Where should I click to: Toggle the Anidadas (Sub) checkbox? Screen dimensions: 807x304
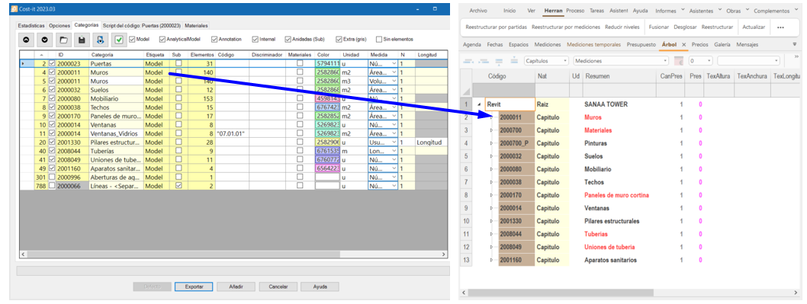click(288, 39)
